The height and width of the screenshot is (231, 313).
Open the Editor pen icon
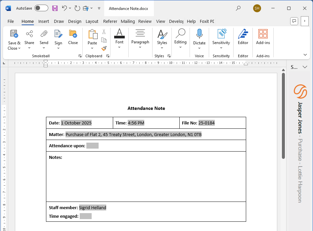pyautogui.click(x=243, y=34)
